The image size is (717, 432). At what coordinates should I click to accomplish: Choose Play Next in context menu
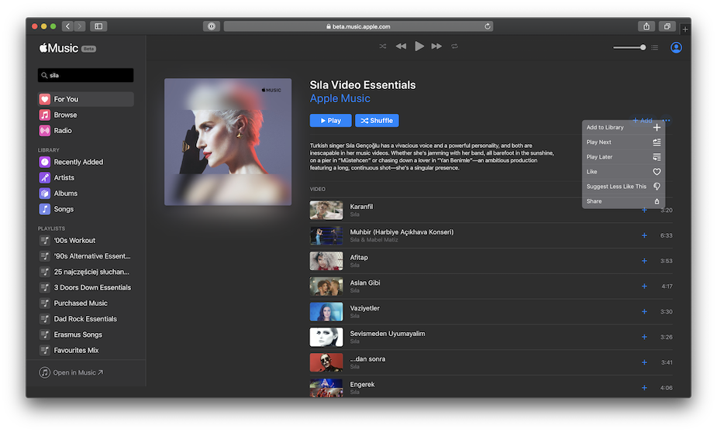coord(623,142)
